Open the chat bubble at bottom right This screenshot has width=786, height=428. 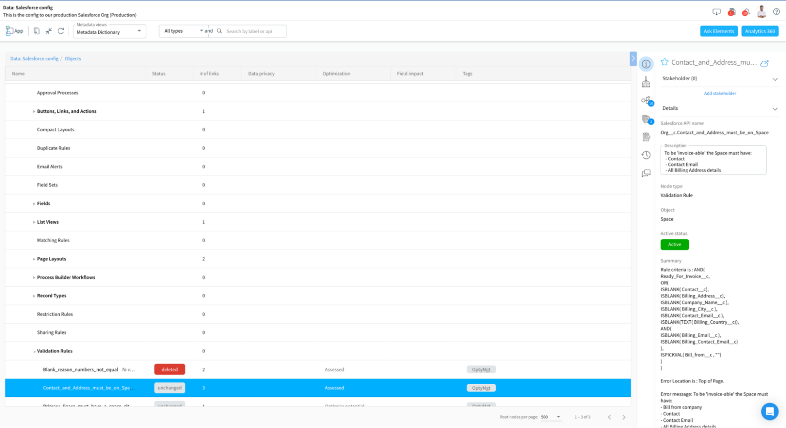click(x=769, y=411)
